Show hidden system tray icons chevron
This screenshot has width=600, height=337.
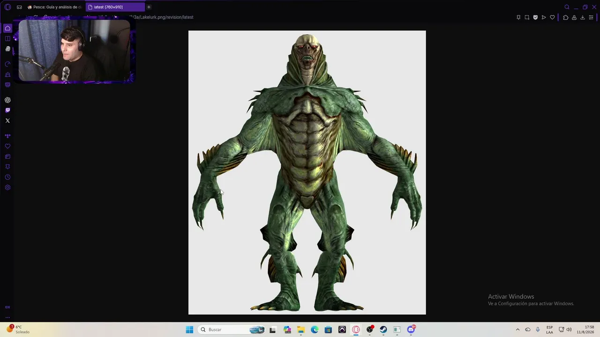pos(517,330)
